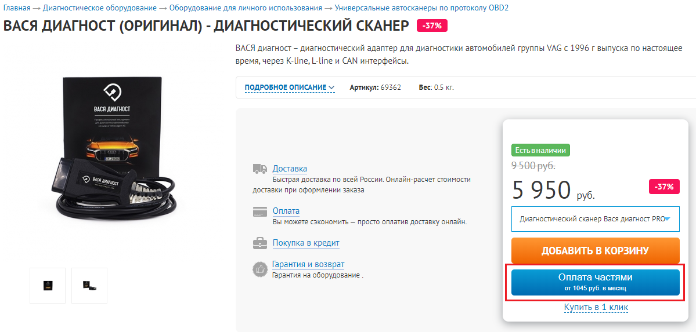This screenshot has width=696, height=332.
Task: Open the Гарантия и возврат link
Action: 308,264
